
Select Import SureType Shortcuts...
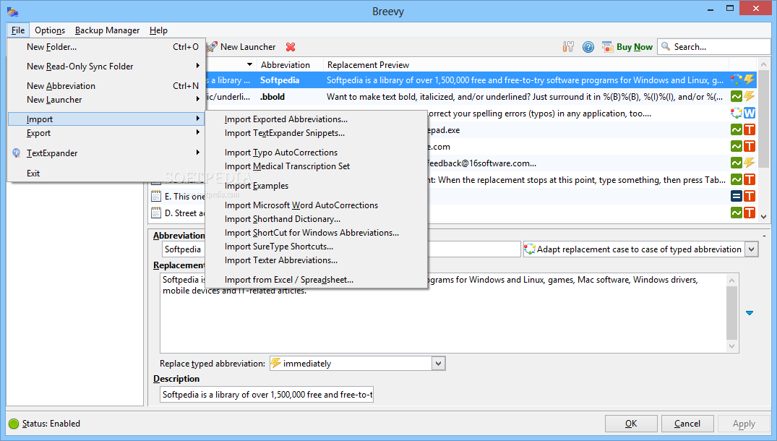(316, 247)
